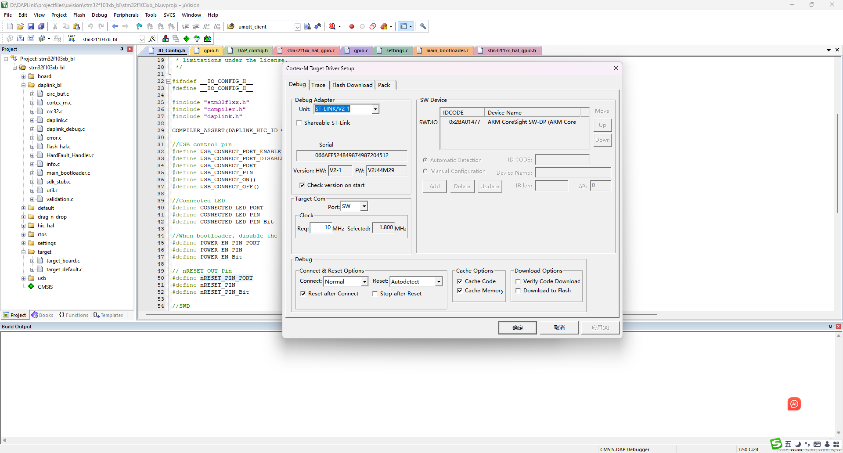The height and width of the screenshot is (453, 843).
Task: Click the Save file toolbar icon
Action: pyautogui.click(x=31, y=26)
